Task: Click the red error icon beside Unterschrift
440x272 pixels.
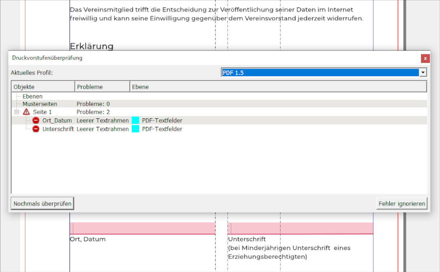Action: [36, 129]
